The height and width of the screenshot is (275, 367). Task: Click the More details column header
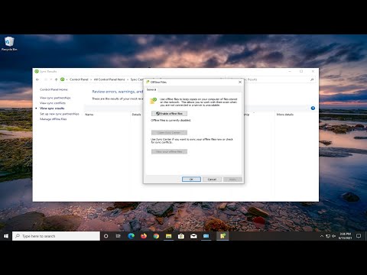(285, 115)
